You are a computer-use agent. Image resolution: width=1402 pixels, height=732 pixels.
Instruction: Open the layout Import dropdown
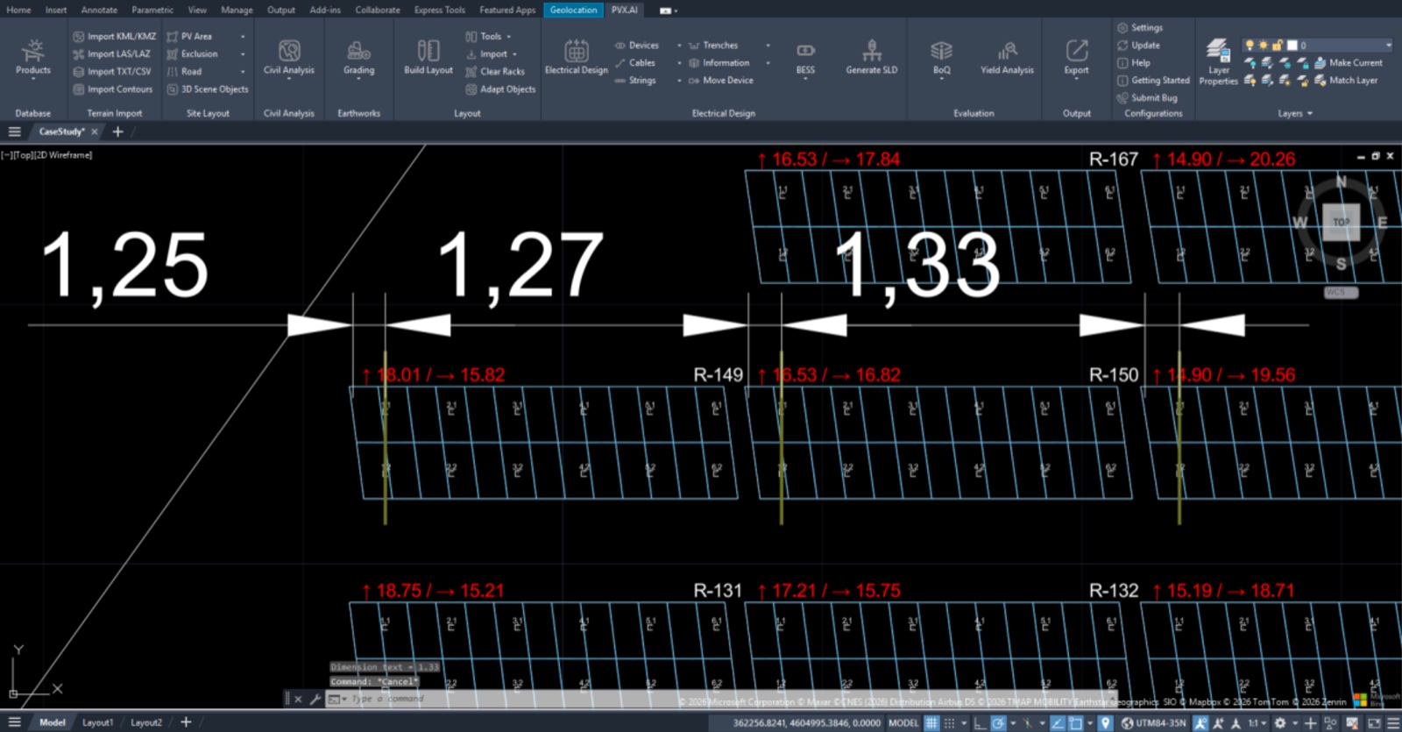click(491, 53)
